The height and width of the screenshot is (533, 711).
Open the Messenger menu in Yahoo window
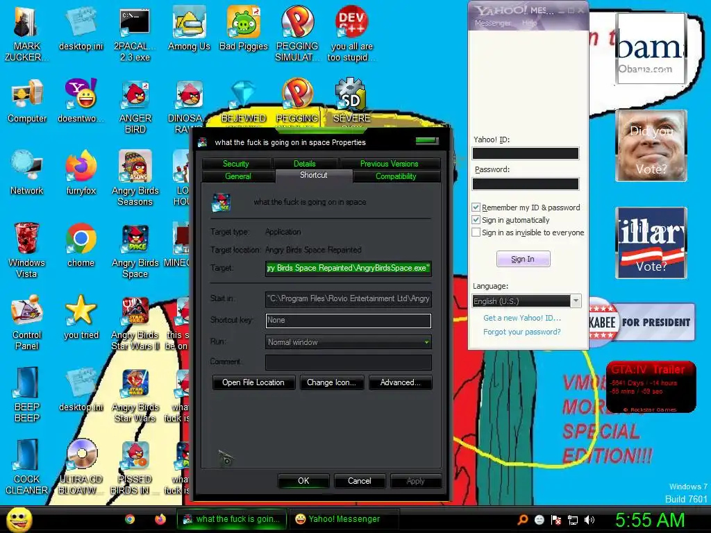(492, 23)
